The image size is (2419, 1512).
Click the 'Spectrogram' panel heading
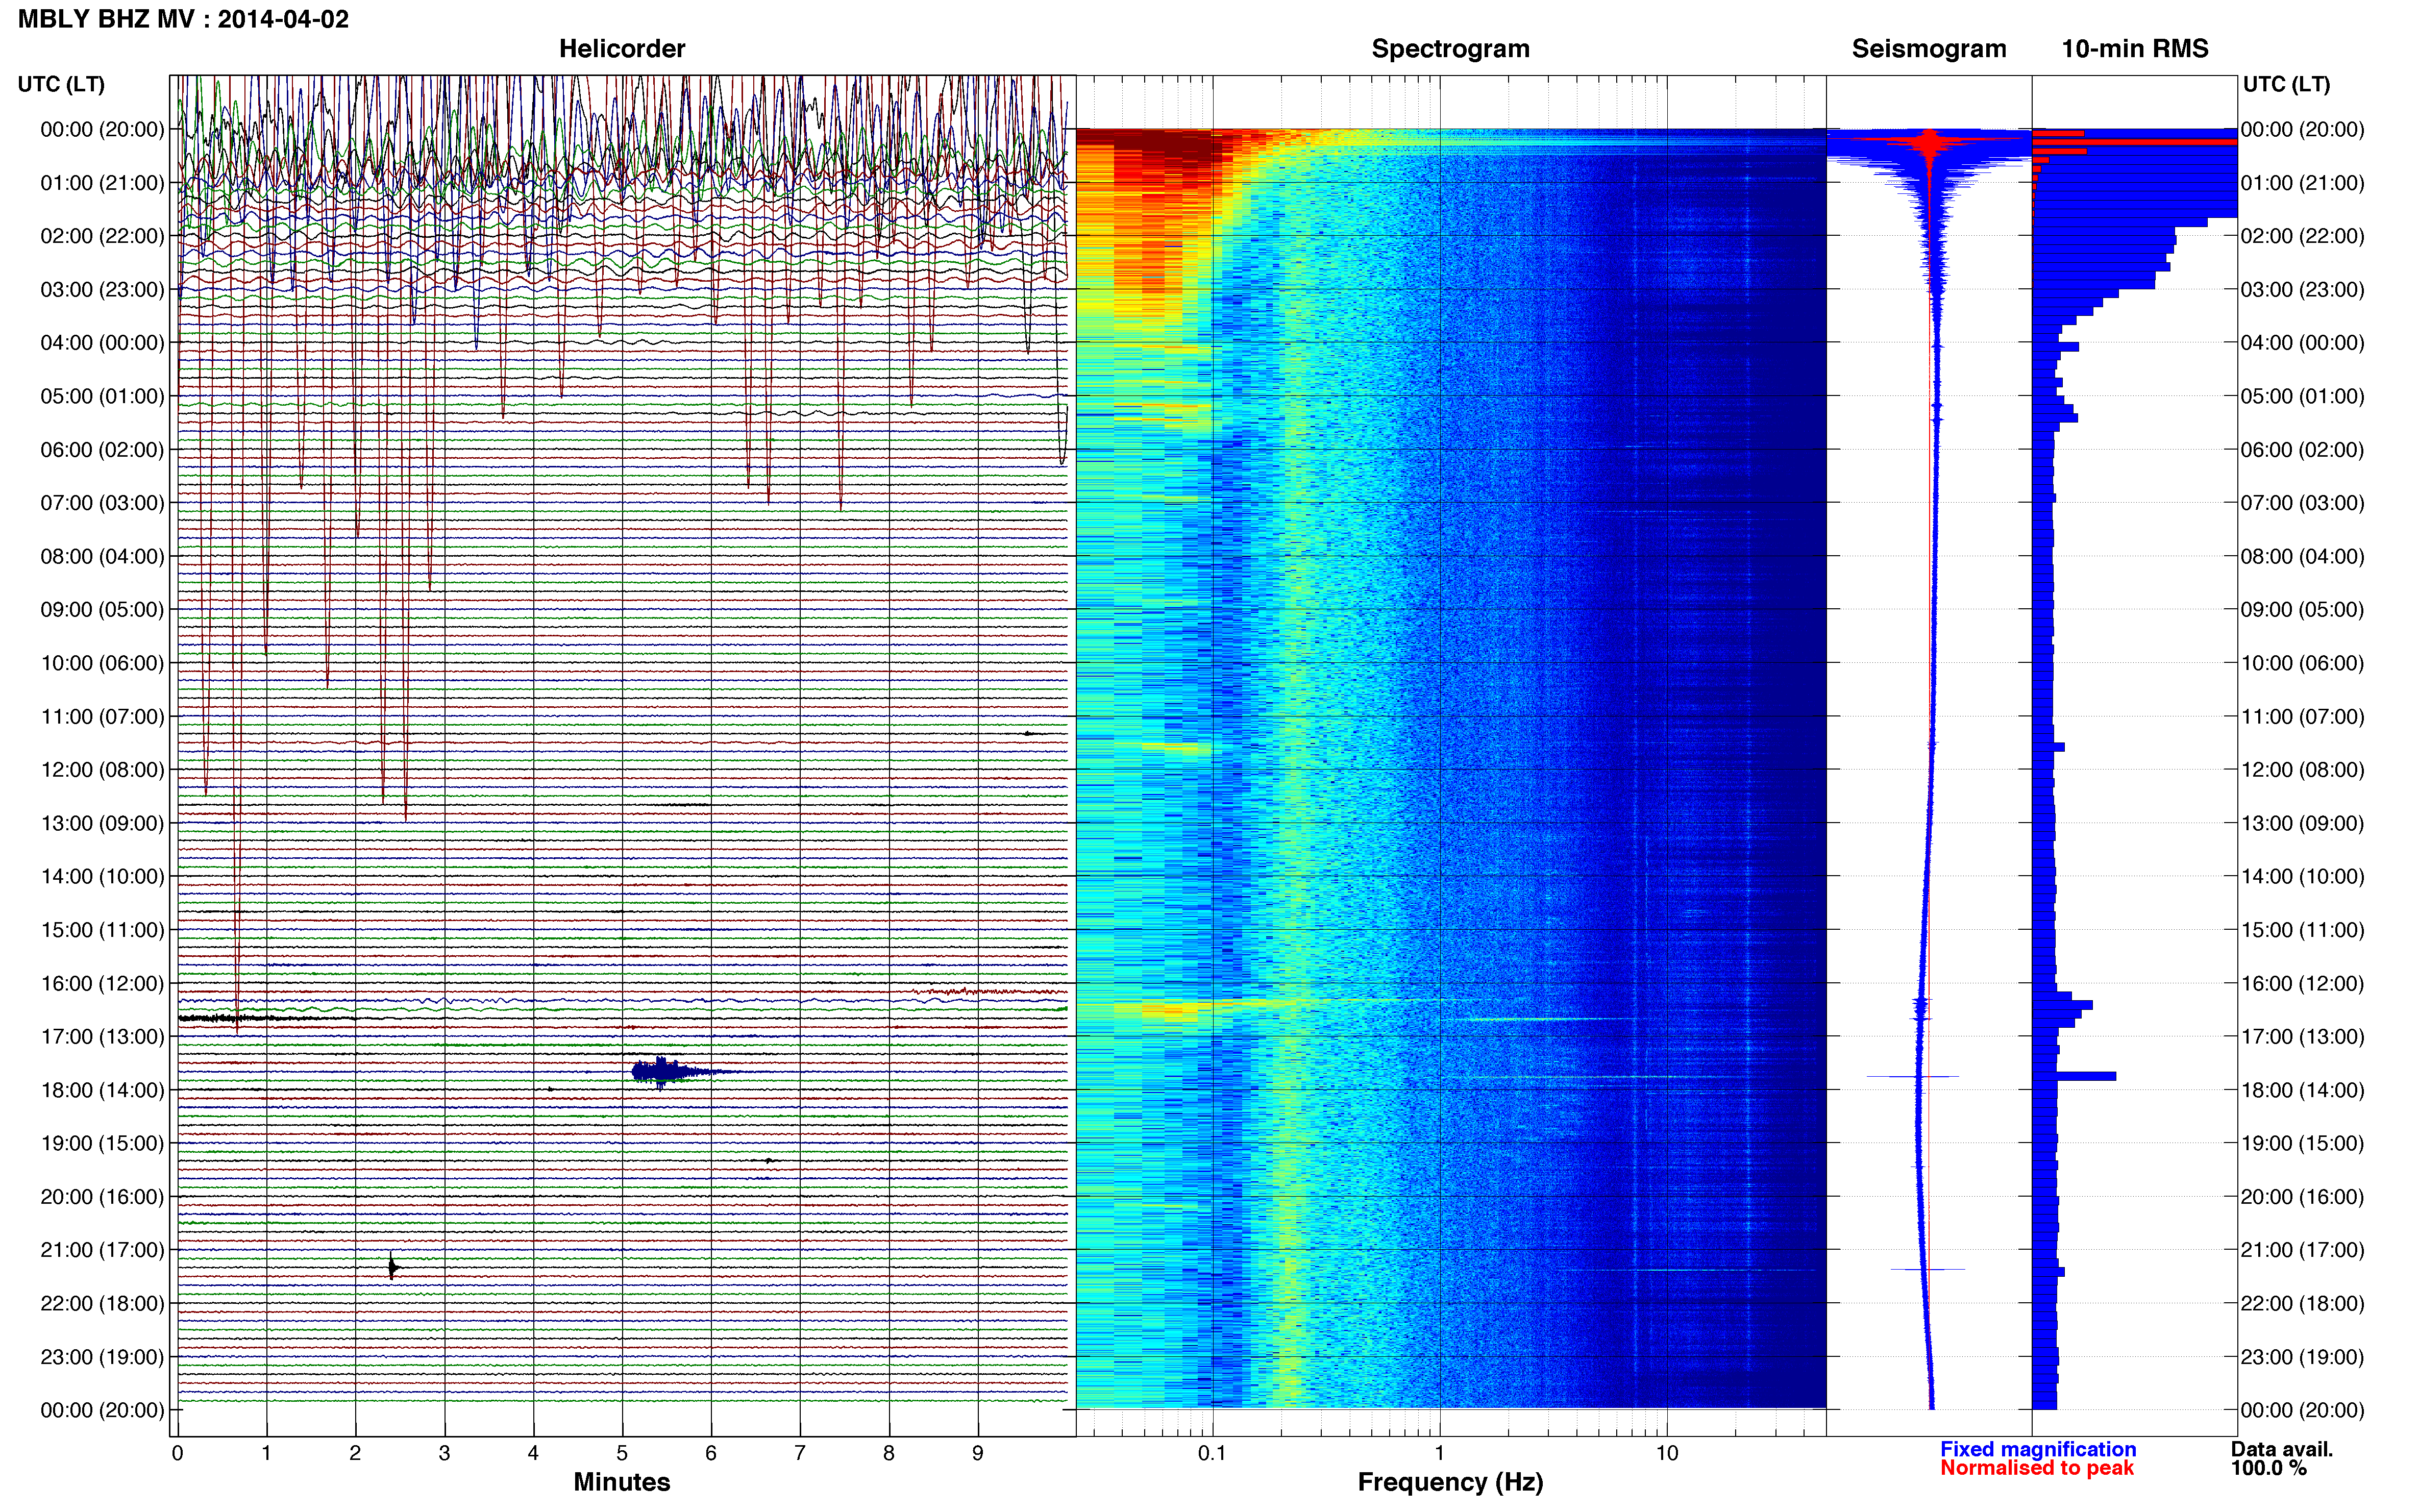[x=1450, y=48]
